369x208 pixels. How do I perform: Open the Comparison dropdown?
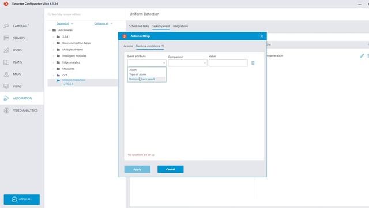click(187, 63)
